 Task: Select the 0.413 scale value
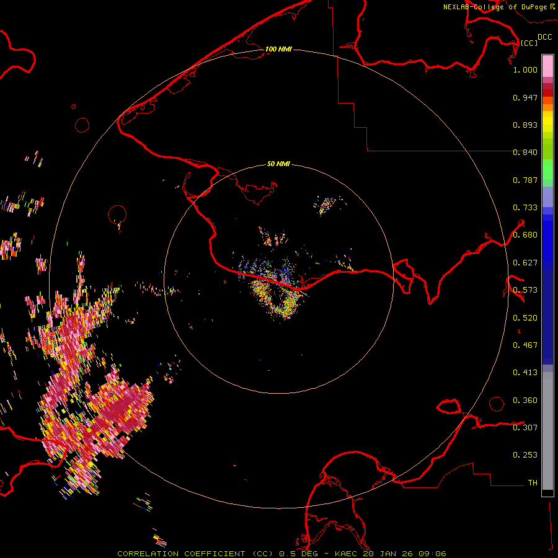coord(525,373)
